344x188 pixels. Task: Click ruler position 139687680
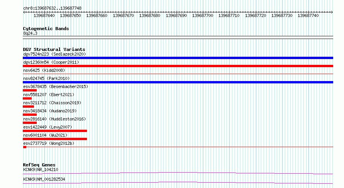[150, 15]
